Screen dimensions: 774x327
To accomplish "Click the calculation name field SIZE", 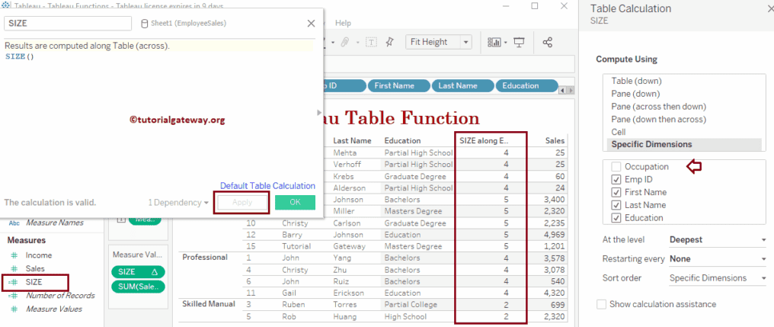I will [x=68, y=23].
